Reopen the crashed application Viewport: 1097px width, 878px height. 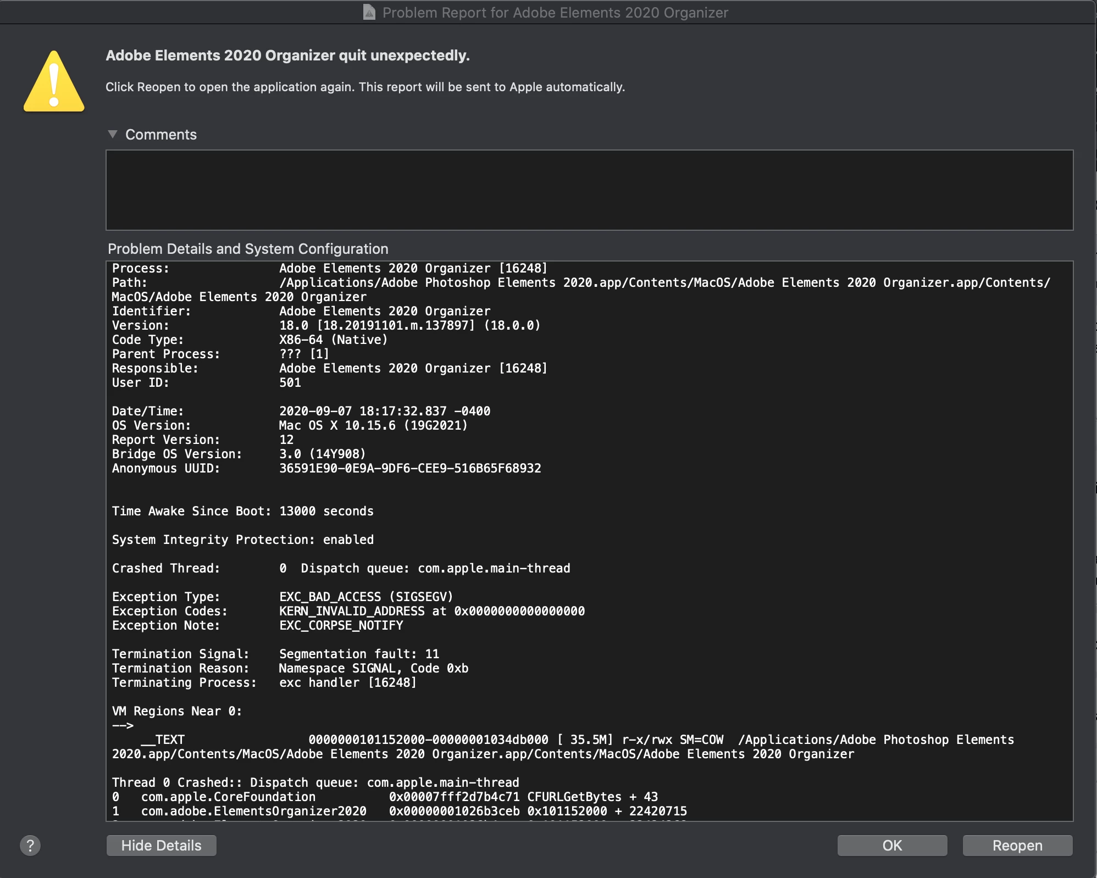1017,846
